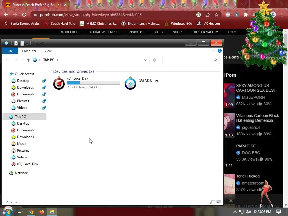Viewport: 288px width, 216px height.
Task: Switch to Firefox on the taskbar
Action: click(42, 212)
